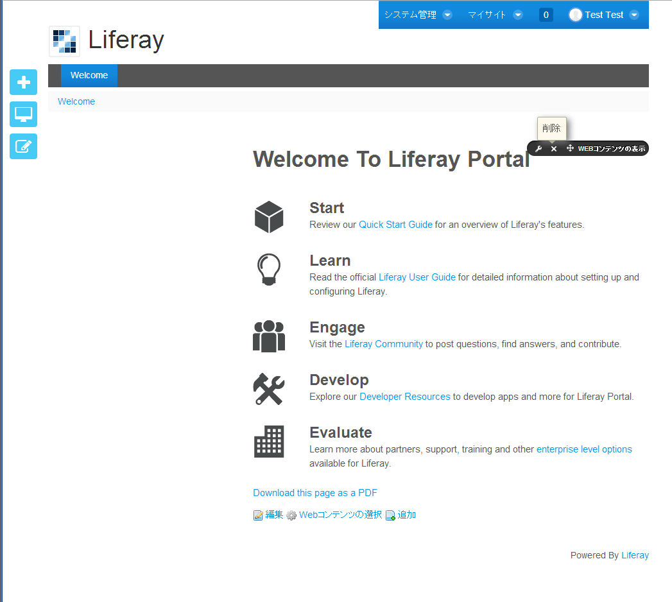Open the Developer Resources link

point(405,397)
